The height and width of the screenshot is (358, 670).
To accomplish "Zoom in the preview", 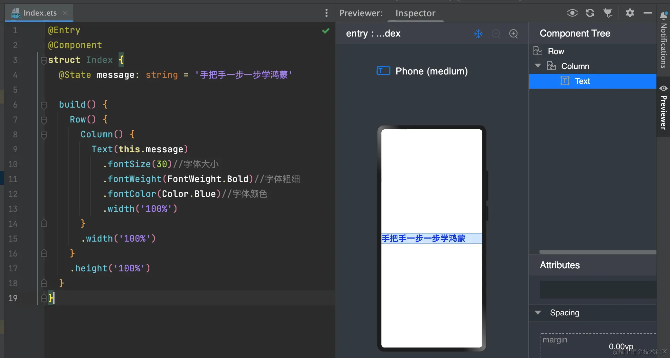I will [x=514, y=33].
